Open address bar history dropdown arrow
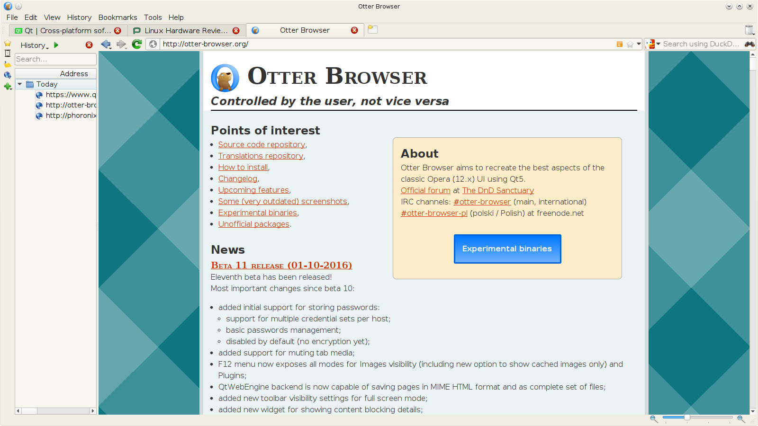Image resolution: width=758 pixels, height=426 pixels. pyautogui.click(x=639, y=44)
